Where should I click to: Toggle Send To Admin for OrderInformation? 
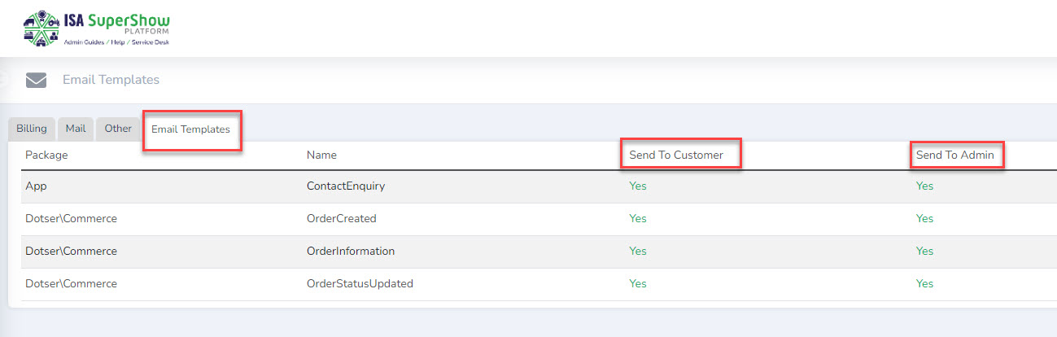tap(925, 252)
